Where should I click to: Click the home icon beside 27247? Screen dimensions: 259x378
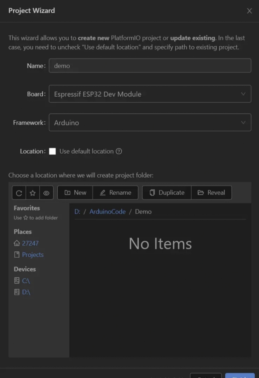tap(17, 243)
